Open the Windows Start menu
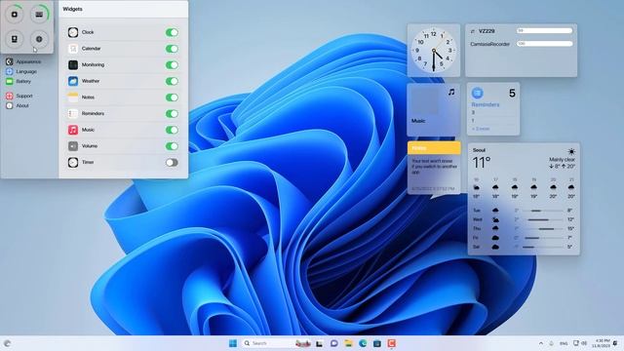This screenshot has height=351, width=624. [233, 343]
